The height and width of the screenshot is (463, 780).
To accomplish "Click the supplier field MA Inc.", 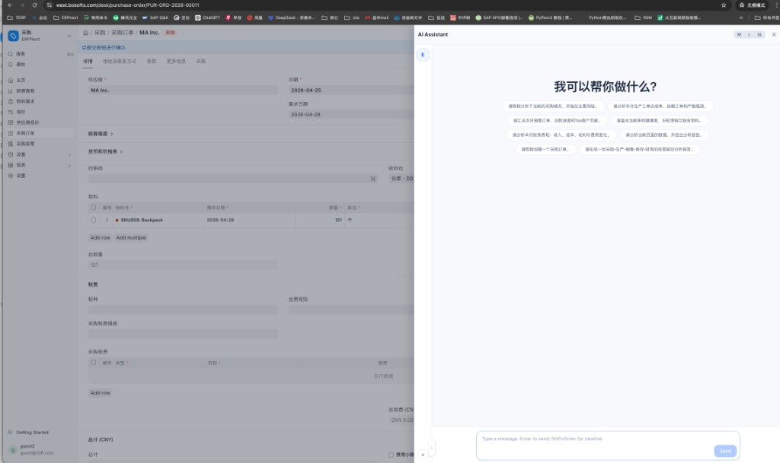I will [x=183, y=90].
